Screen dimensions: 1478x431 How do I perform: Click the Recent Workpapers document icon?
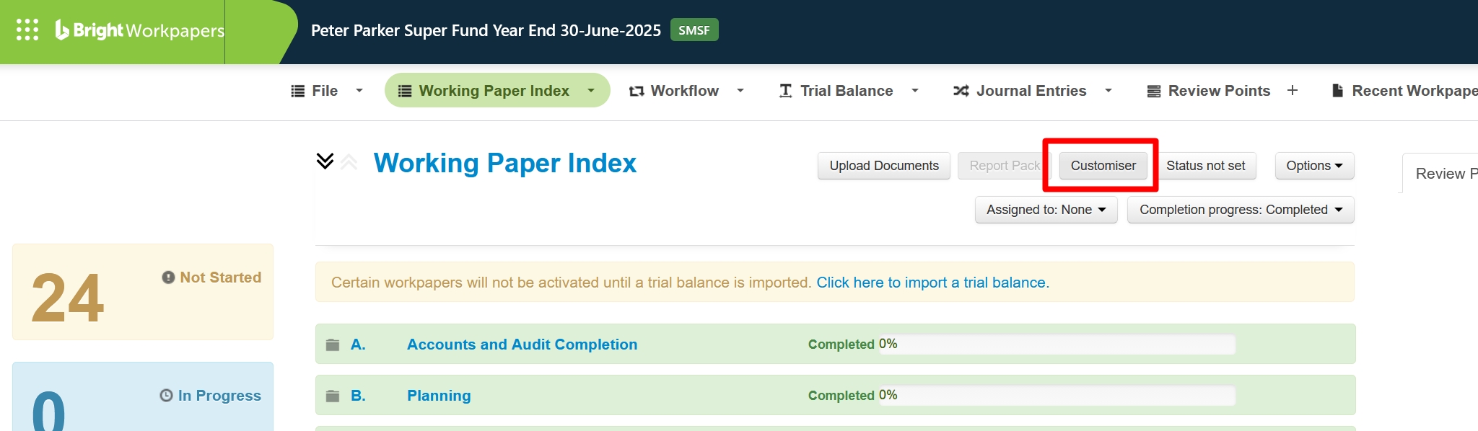pyautogui.click(x=1337, y=90)
